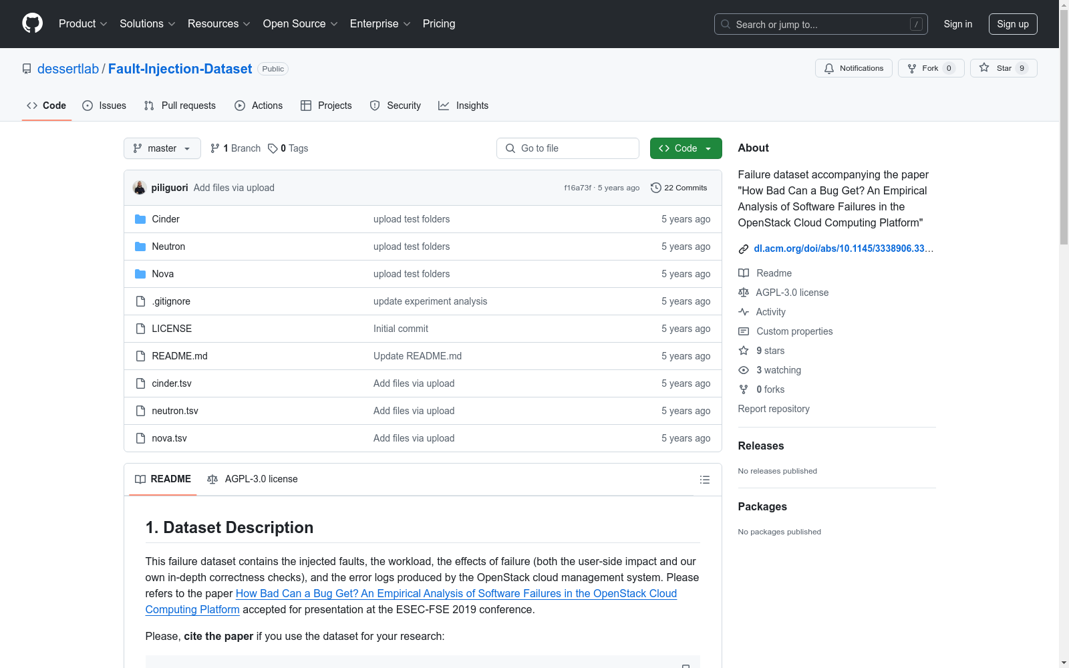Click the LICENSE file icon

tap(140, 329)
